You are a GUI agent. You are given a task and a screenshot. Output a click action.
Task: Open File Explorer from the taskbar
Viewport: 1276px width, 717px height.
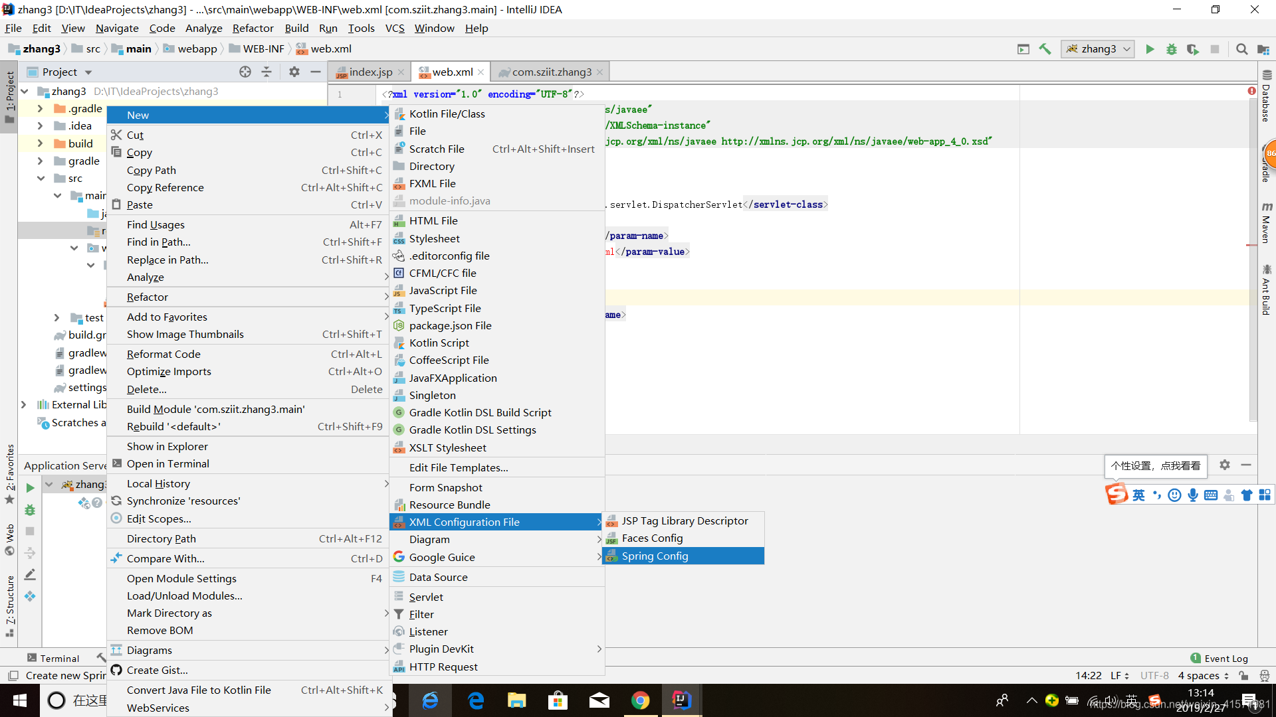pos(516,700)
